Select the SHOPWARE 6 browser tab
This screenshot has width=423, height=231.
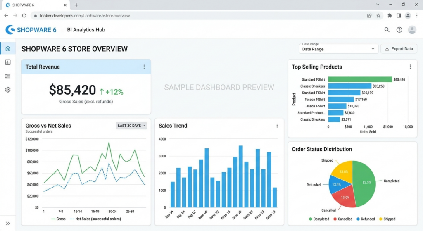[36, 5]
